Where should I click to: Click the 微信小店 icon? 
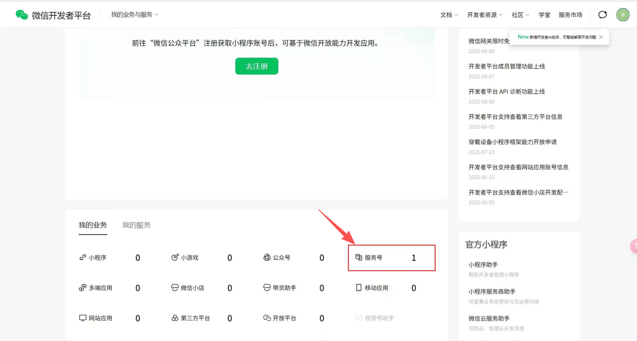click(175, 287)
